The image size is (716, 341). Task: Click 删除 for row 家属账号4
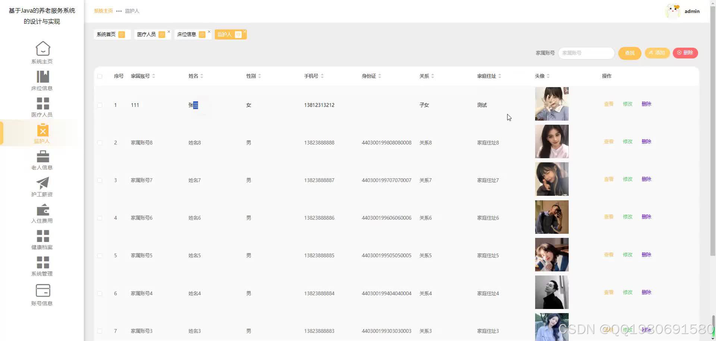point(647,293)
